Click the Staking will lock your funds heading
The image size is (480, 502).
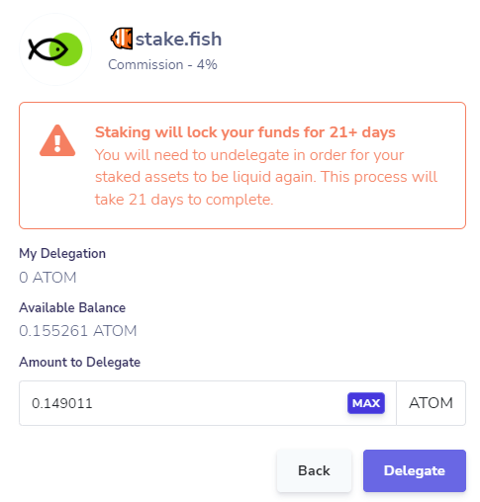tap(245, 132)
